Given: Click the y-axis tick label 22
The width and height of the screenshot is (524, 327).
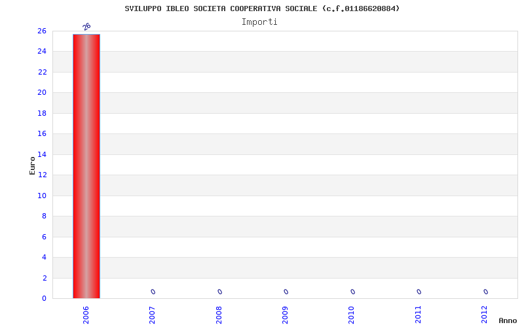Looking at the screenshot, I should tap(42, 72).
